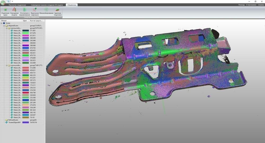Click the Scene sphere icon
Image resolution: width=265 pixels, height=143 pixels.
(4, 23)
